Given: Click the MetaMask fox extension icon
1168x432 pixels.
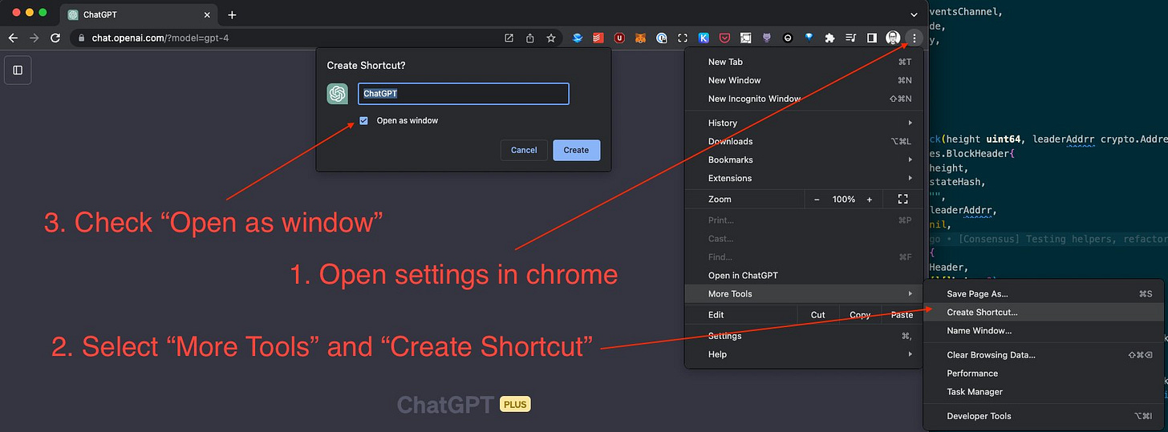Looking at the screenshot, I should [x=640, y=38].
